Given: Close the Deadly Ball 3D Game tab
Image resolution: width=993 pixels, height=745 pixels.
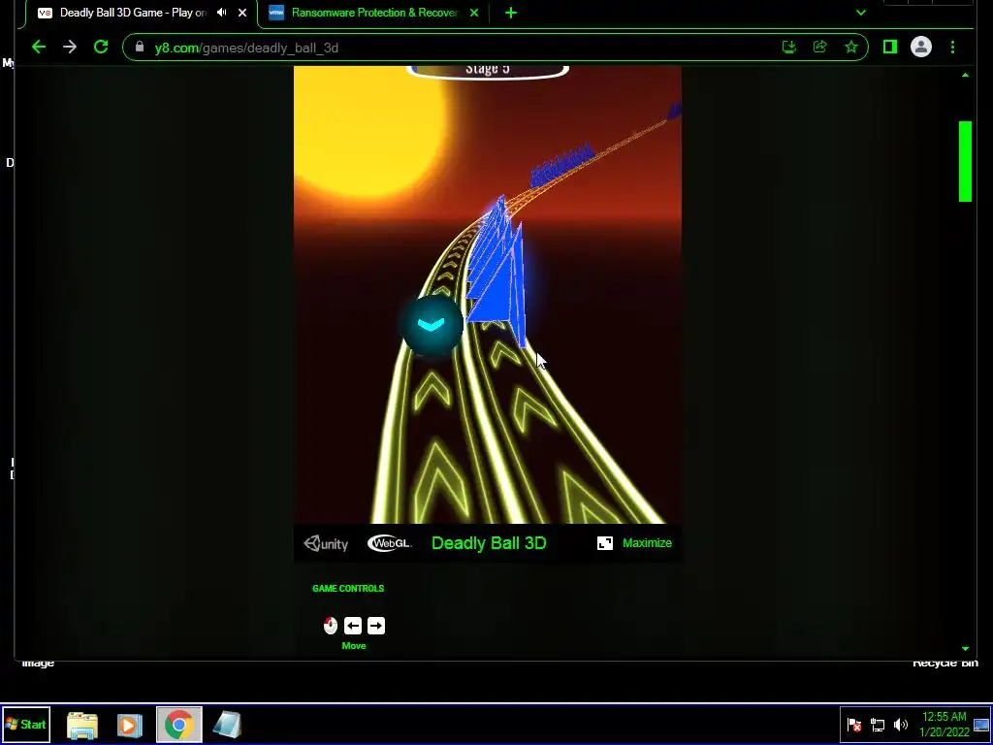Looking at the screenshot, I should point(241,13).
